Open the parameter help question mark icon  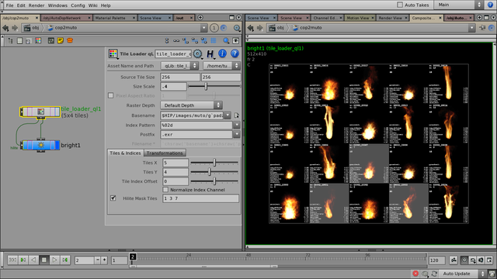coord(235,53)
